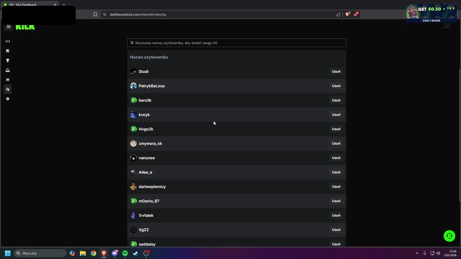
Task: Click the username 1rvfalek
Action: 146,215
